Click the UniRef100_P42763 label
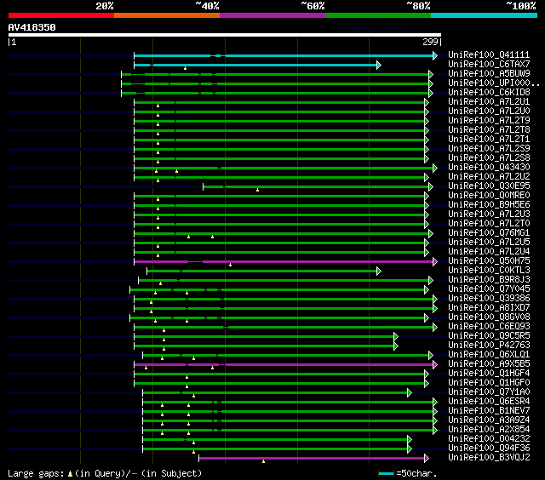The width and height of the screenshot is (545, 480). [x=489, y=346]
